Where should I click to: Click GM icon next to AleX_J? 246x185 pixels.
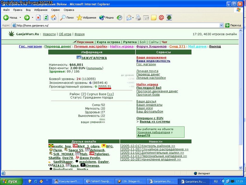(x=75, y=146)
